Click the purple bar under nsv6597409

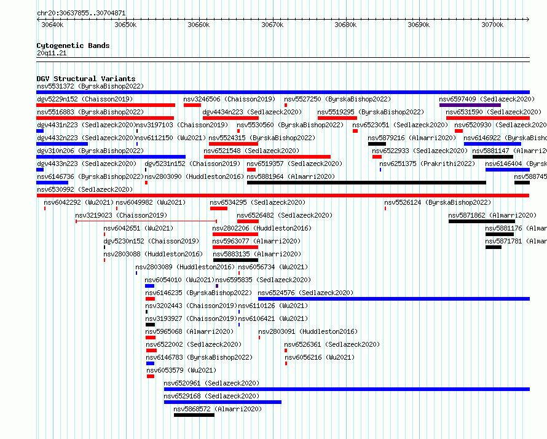pyautogui.click(x=470, y=105)
